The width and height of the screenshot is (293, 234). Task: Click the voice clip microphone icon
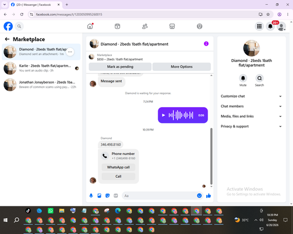(91, 195)
